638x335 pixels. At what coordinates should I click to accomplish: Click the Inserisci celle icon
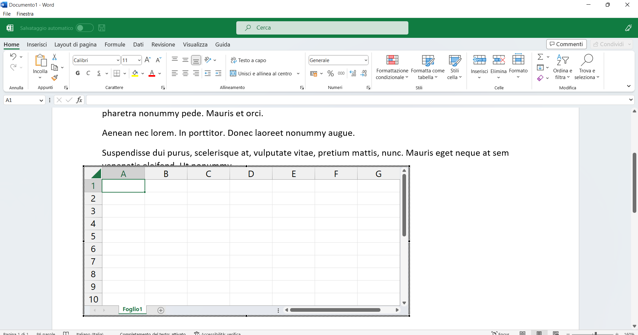(x=479, y=60)
